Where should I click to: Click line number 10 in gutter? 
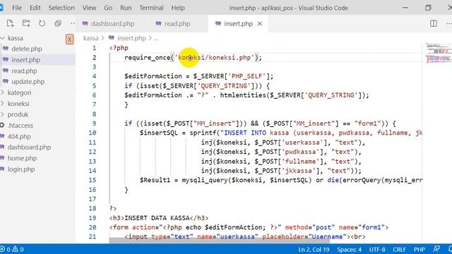[x=93, y=133]
